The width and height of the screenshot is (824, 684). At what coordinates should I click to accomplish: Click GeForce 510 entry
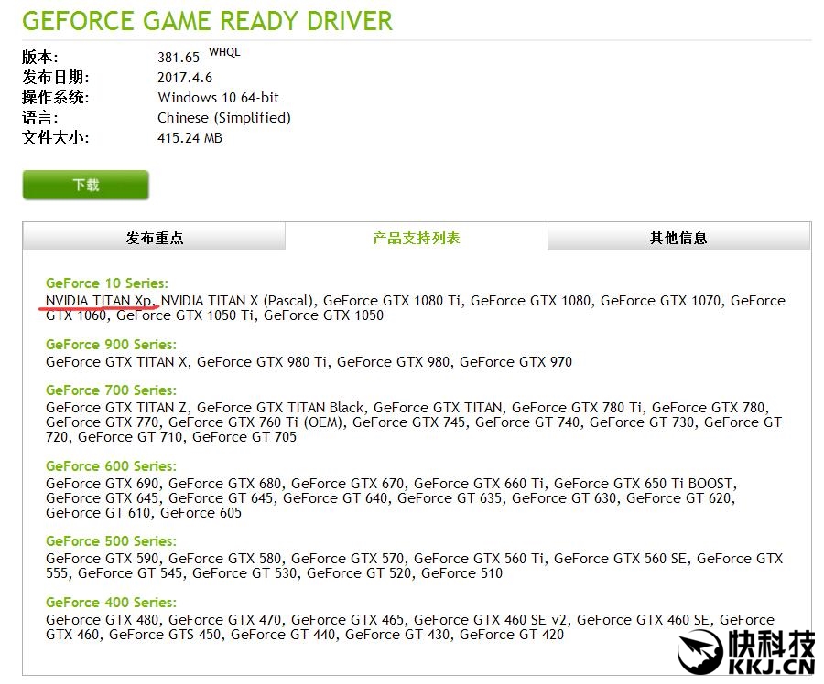(462, 573)
